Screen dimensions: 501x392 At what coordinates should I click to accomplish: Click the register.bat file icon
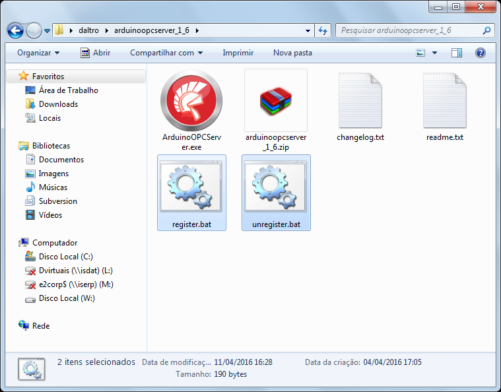191,186
